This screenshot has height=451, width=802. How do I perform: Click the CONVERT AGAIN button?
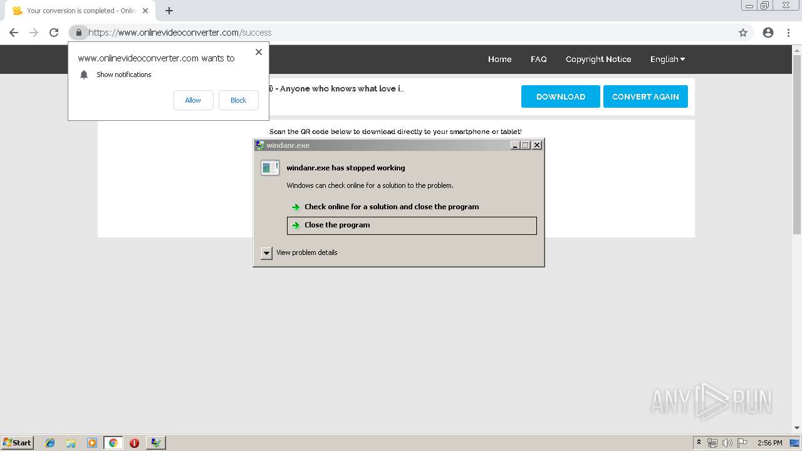(x=645, y=96)
